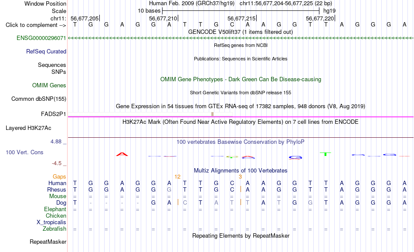414x252 pixels.
Task: Open the Common dbSNP(155) track label
Action: [x=38, y=99]
